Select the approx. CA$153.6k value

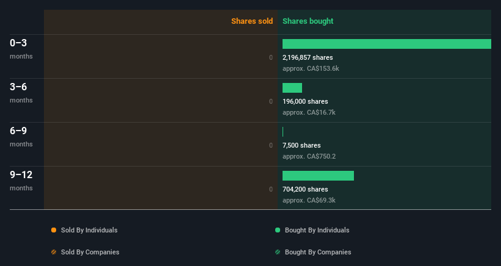[311, 69]
